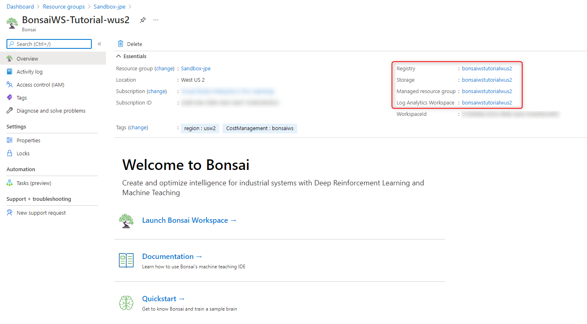The image size is (587, 324).
Task: Click the Tasks (preview) icon
Action: point(10,183)
